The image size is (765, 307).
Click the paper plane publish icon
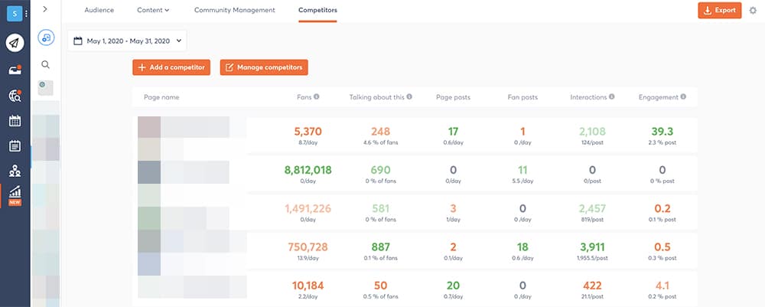15,43
